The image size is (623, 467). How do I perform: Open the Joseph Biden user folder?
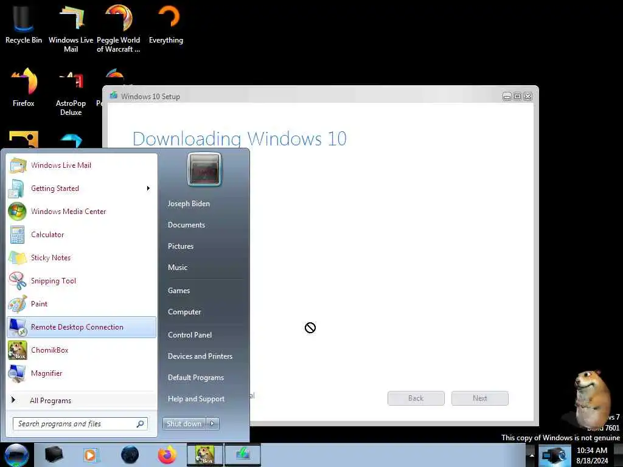189,203
